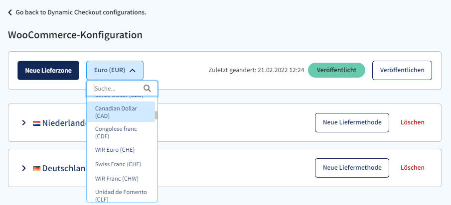Collapse the Euro (EUR) currency dropdown
The width and height of the screenshot is (451, 205).
click(115, 70)
